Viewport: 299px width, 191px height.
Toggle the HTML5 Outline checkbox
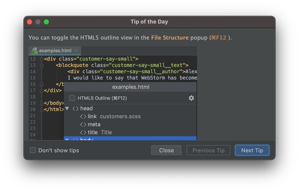pyautogui.click(x=72, y=98)
